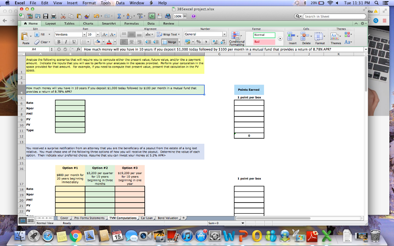This screenshot has height=246, width=394.
Task: Open the template gallery icon
Action: tap(30, 16)
